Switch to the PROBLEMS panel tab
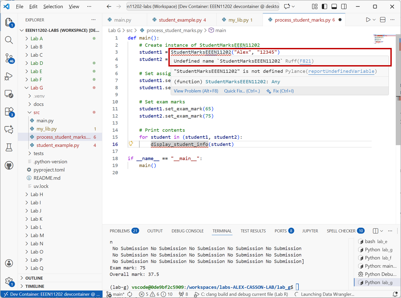This screenshot has width=401, height=298. pyautogui.click(x=120, y=231)
